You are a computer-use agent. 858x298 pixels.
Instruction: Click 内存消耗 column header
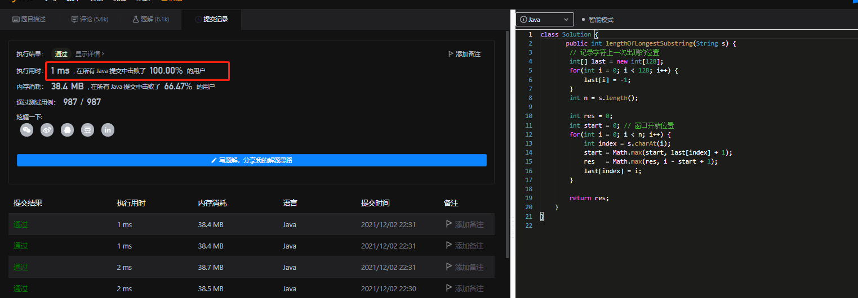click(212, 203)
